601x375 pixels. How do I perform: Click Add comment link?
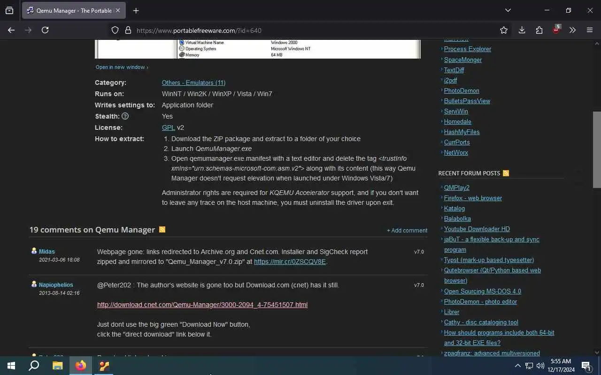pyautogui.click(x=407, y=230)
